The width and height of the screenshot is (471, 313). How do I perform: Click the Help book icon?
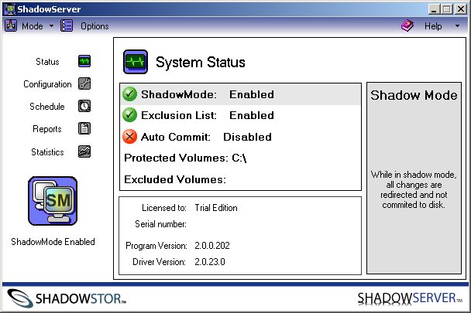407,26
